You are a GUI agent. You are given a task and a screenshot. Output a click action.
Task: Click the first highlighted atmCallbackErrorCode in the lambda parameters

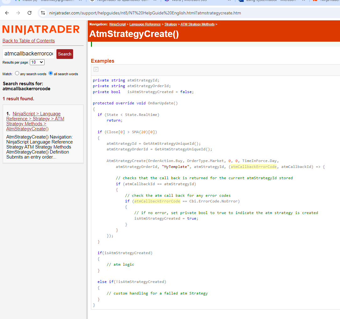tap(254, 166)
